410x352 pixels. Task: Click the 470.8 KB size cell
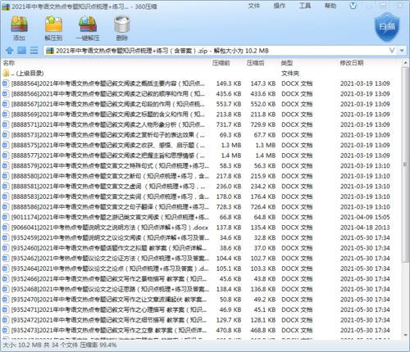(x=229, y=330)
